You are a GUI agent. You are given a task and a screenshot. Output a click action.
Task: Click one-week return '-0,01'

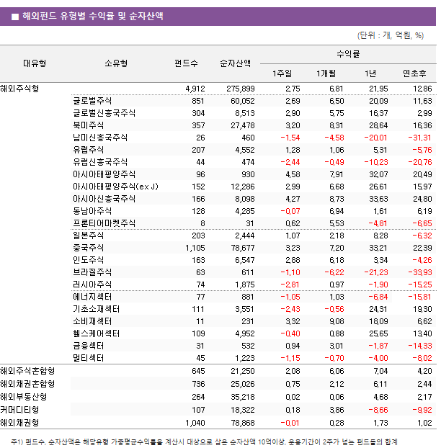coord(290,423)
